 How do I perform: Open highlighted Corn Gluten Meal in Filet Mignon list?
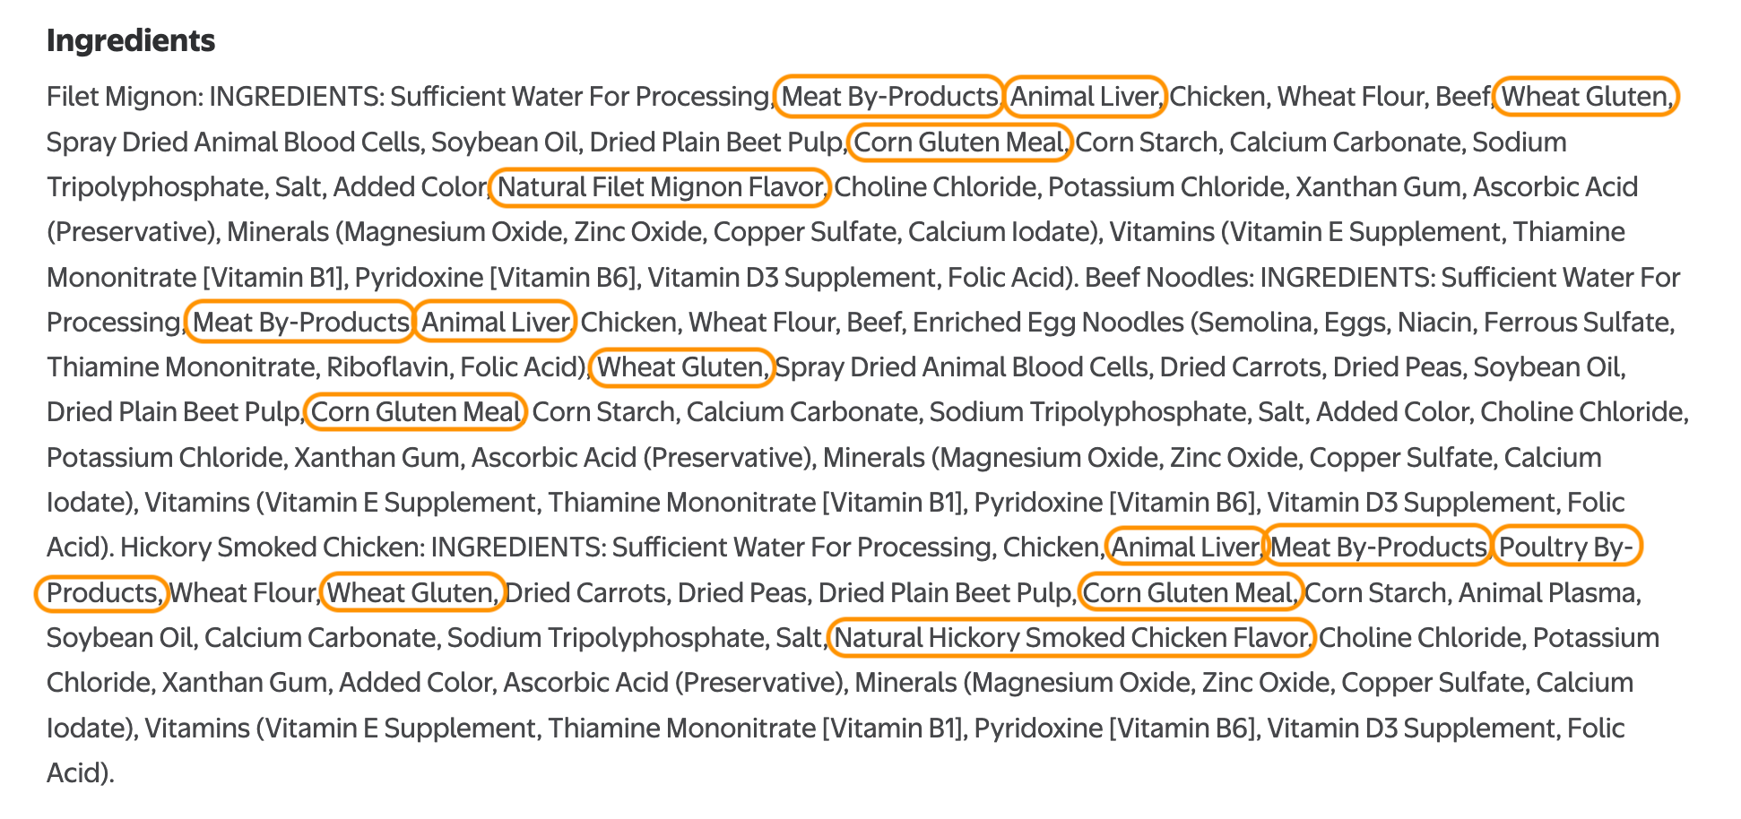click(x=959, y=142)
